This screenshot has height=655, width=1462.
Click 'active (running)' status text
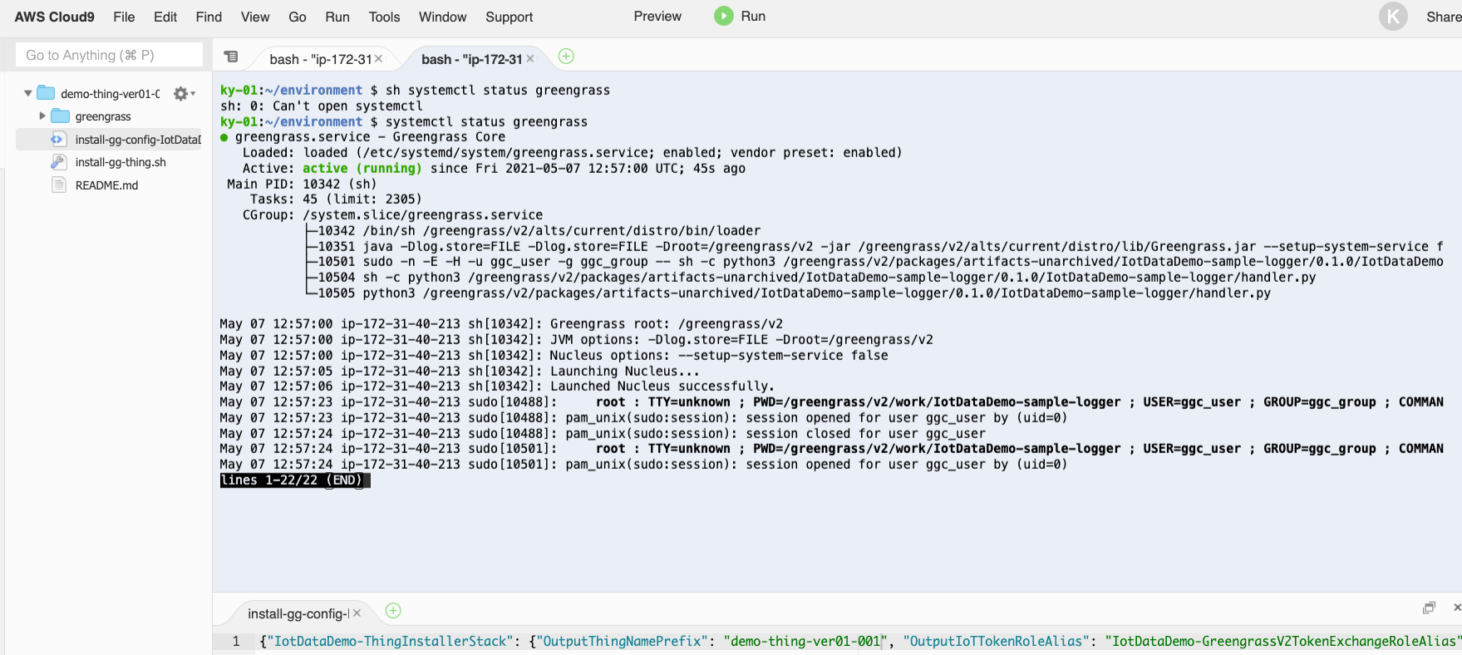362,168
